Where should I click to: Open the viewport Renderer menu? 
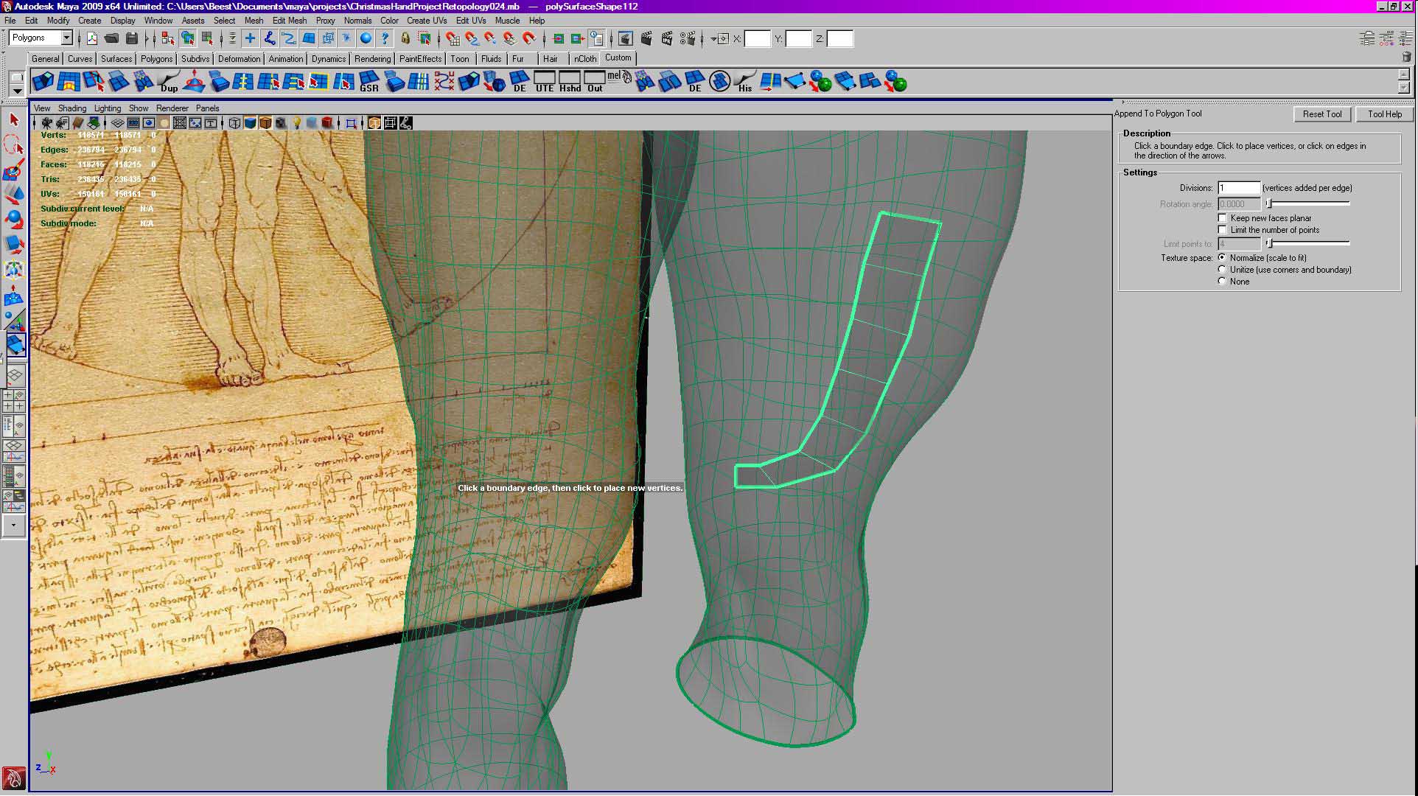click(x=172, y=108)
